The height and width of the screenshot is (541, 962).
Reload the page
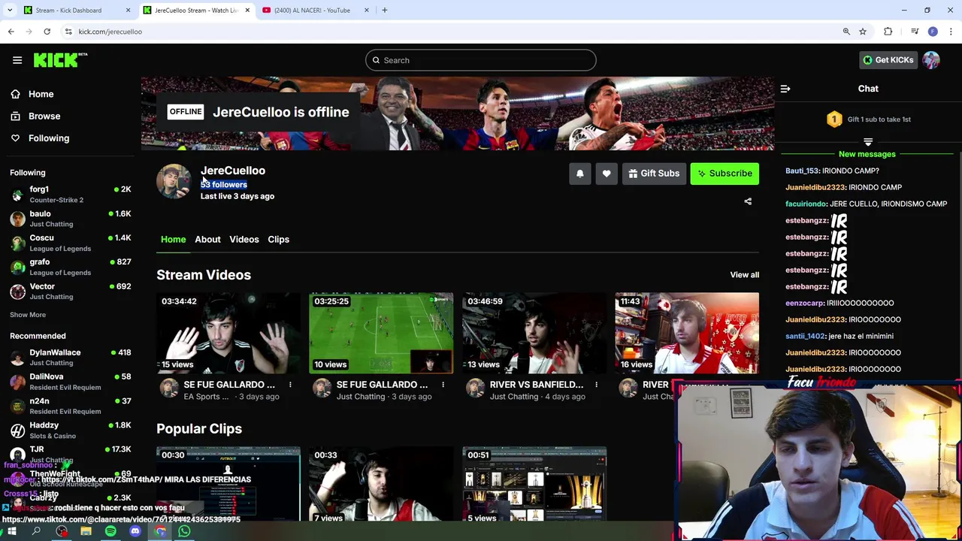[x=47, y=32]
